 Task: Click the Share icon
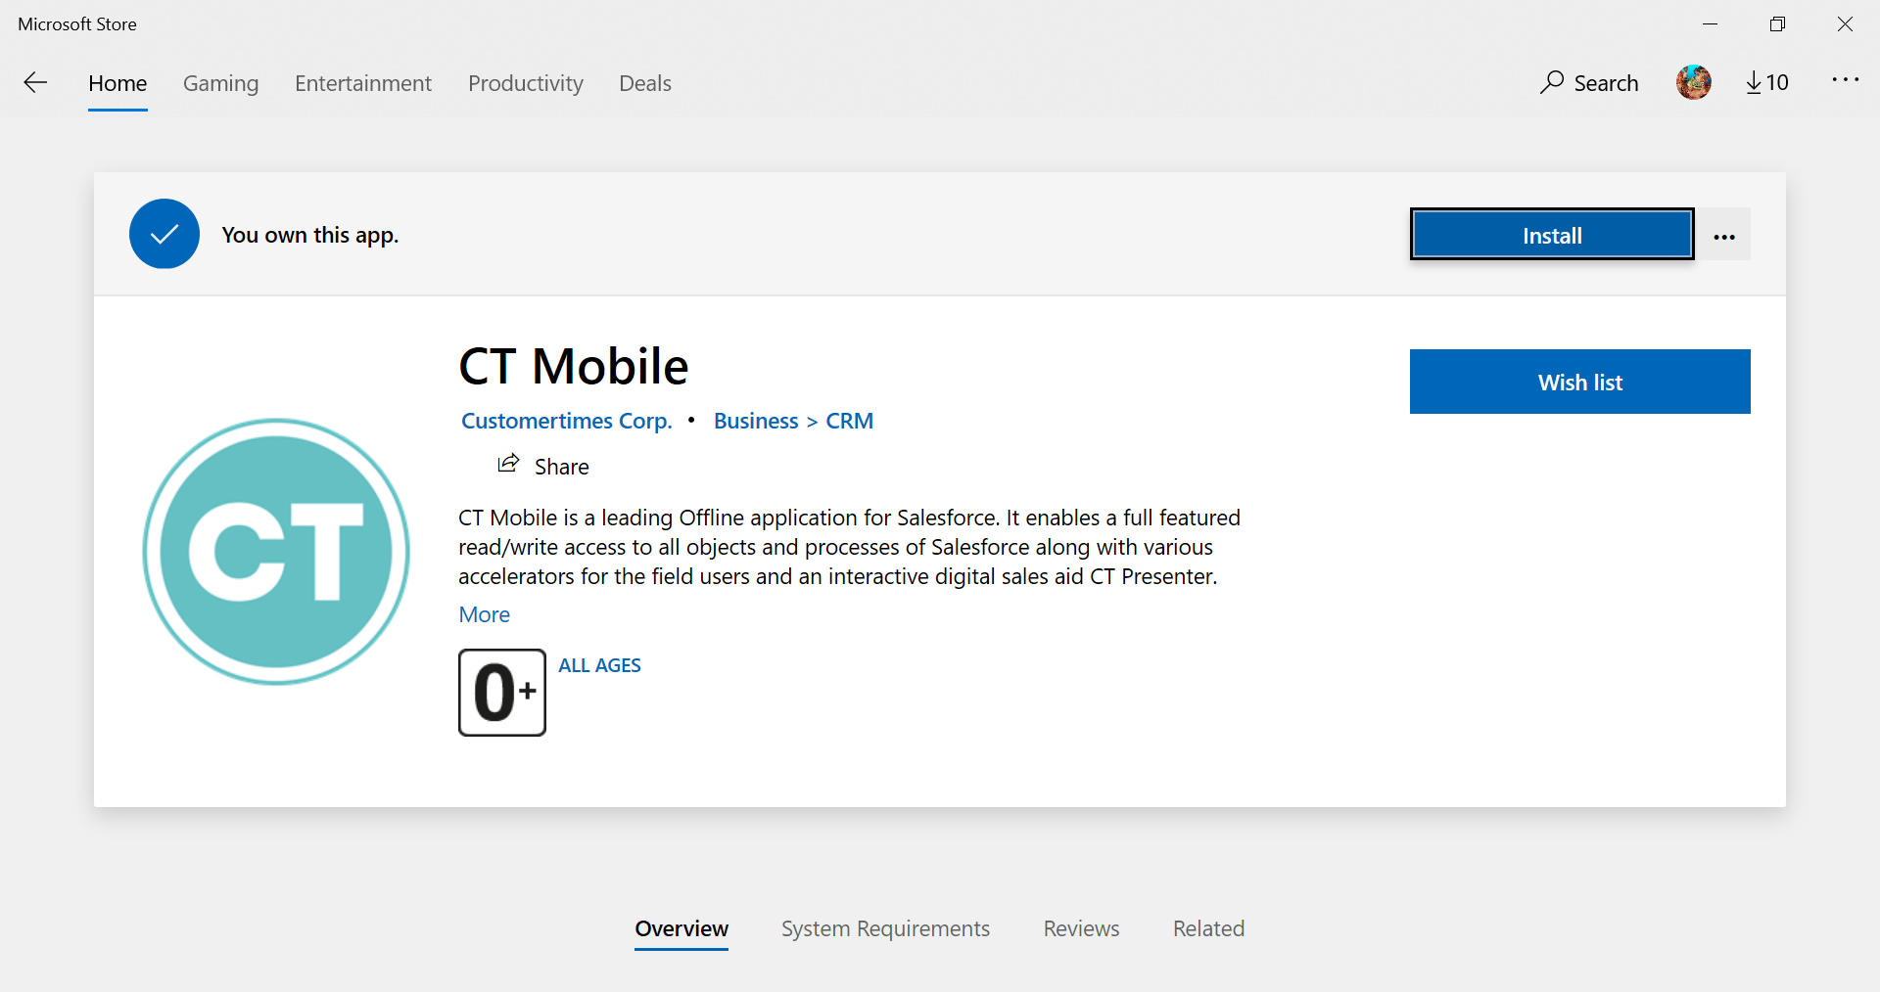[x=508, y=465]
